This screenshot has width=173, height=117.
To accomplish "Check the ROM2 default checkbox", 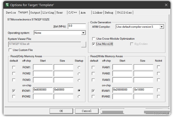I will [14, 73].
